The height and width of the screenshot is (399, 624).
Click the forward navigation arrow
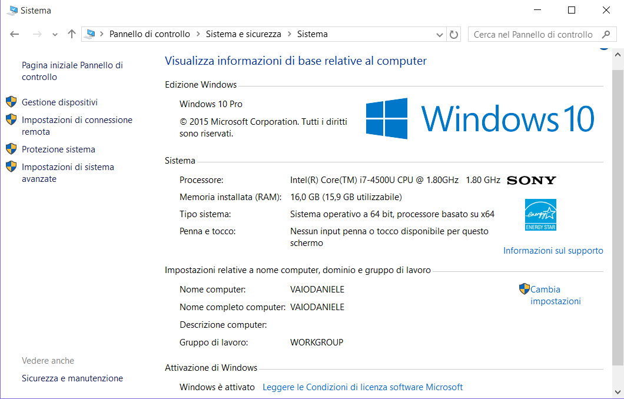coord(37,34)
